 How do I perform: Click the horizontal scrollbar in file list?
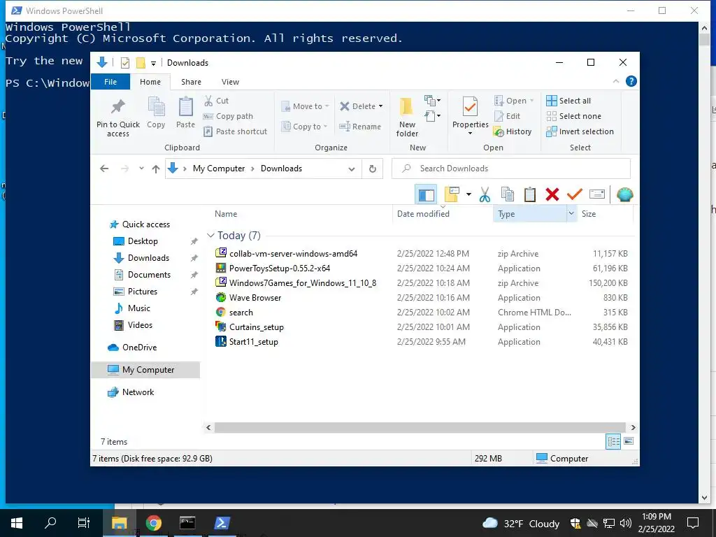coord(420,427)
